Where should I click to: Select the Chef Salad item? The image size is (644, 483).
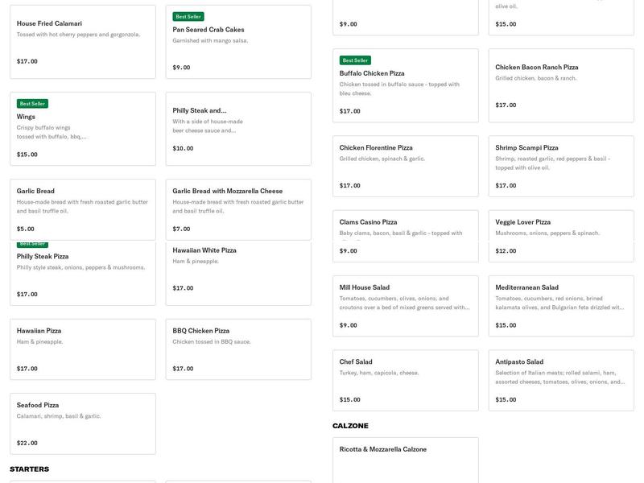pyautogui.click(x=405, y=380)
